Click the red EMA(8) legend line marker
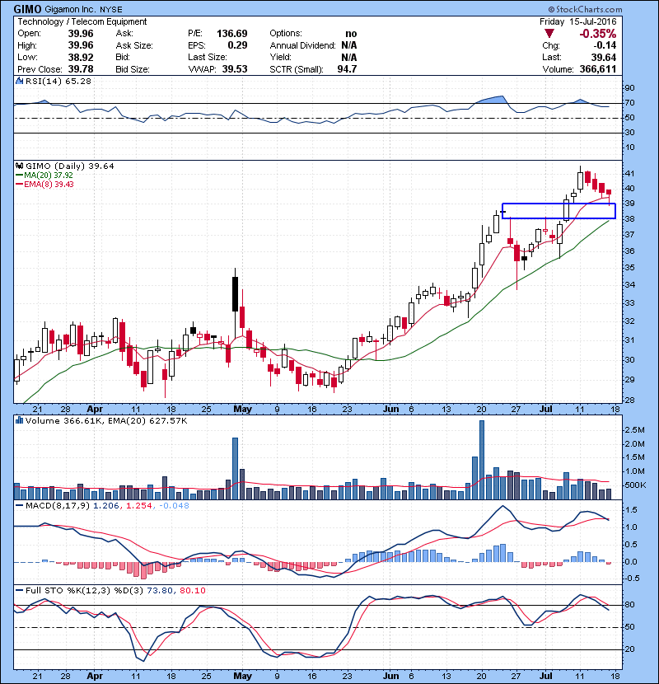The width and height of the screenshot is (659, 684). pos(19,185)
